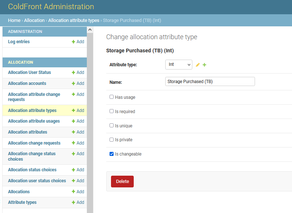
Task: Open Allocation accounts list
Action: tap(27, 83)
